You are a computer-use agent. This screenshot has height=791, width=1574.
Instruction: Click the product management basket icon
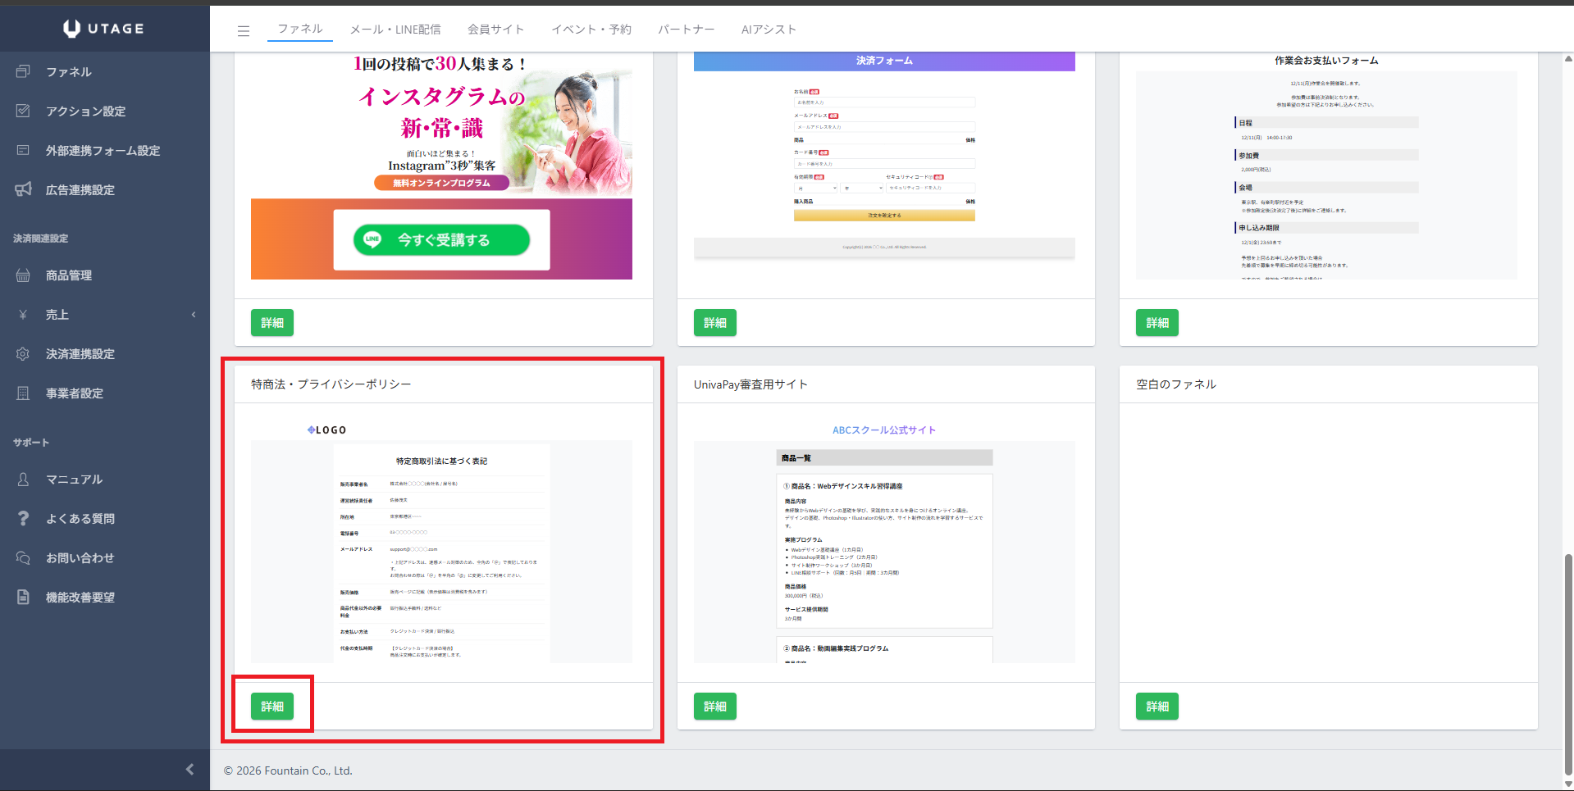point(23,275)
